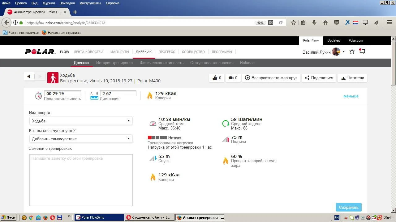Bookmark this page with star icon
Screen dimensions: 396x222
(x=294, y=23)
